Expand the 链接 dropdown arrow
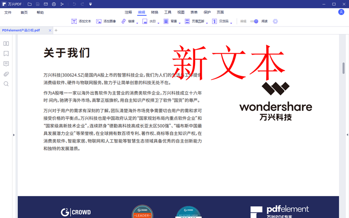Image resolution: width=349 pixels, height=218 pixels. 137,23
